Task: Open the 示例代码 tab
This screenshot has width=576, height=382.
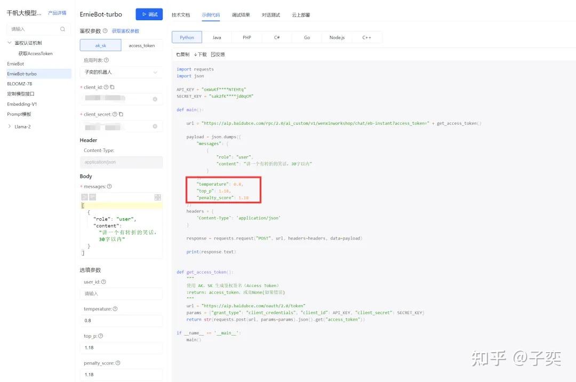Action: pos(211,15)
